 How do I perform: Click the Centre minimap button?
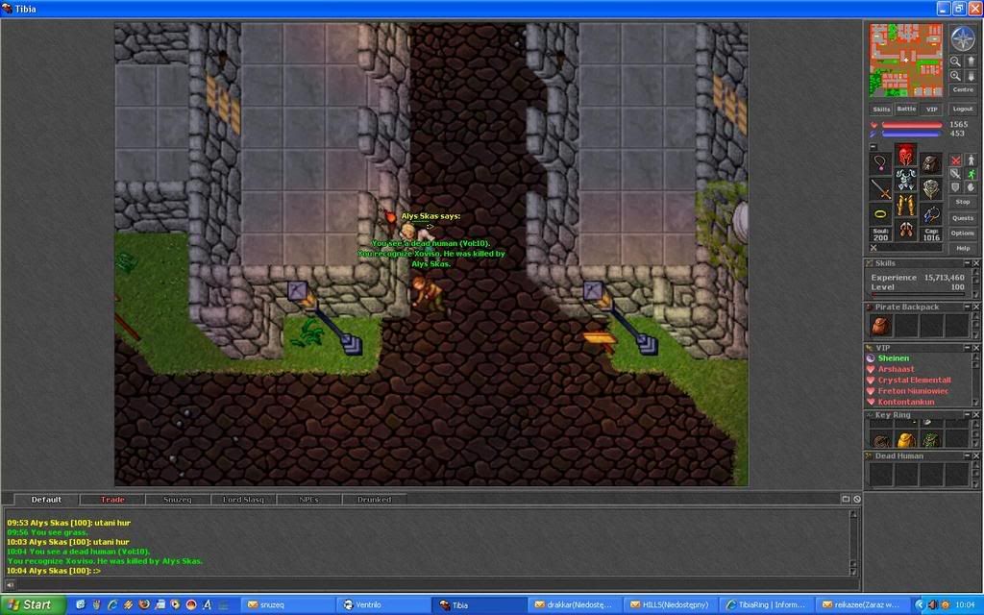click(963, 90)
